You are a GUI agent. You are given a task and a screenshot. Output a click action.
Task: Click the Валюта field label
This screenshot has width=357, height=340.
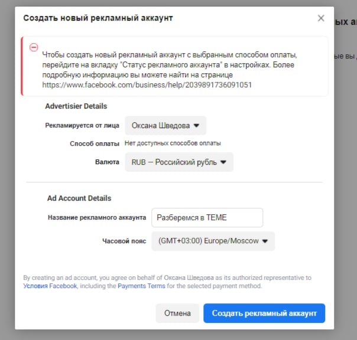107,162
